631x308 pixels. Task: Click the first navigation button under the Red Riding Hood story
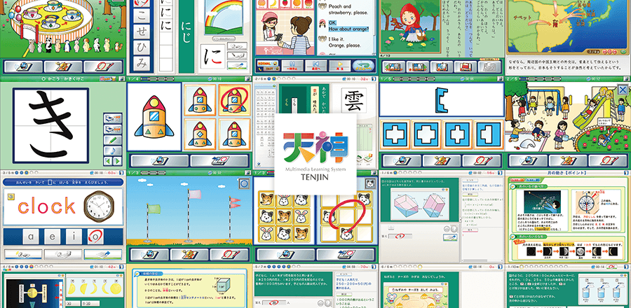point(393,66)
